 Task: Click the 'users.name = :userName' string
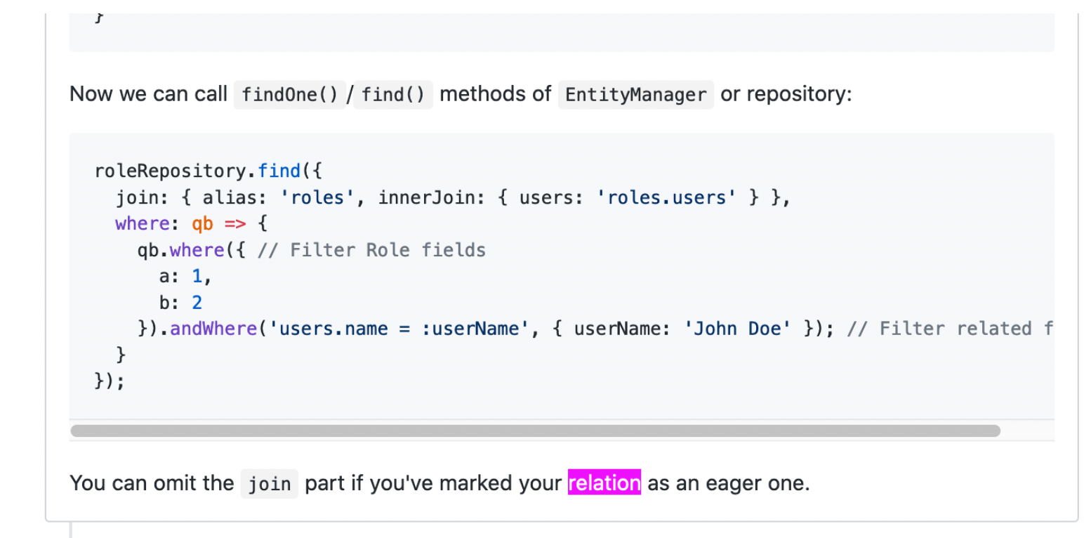(399, 329)
